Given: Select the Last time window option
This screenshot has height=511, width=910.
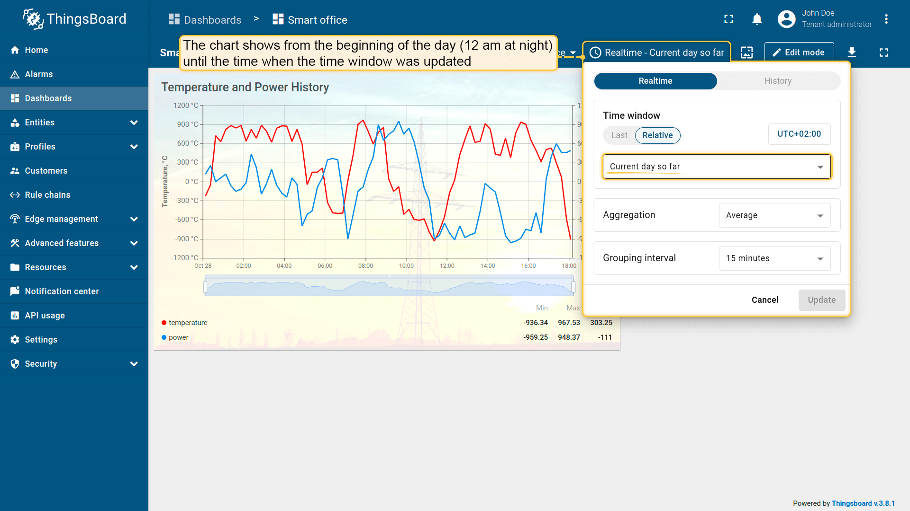Looking at the screenshot, I should click(x=619, y=135).
